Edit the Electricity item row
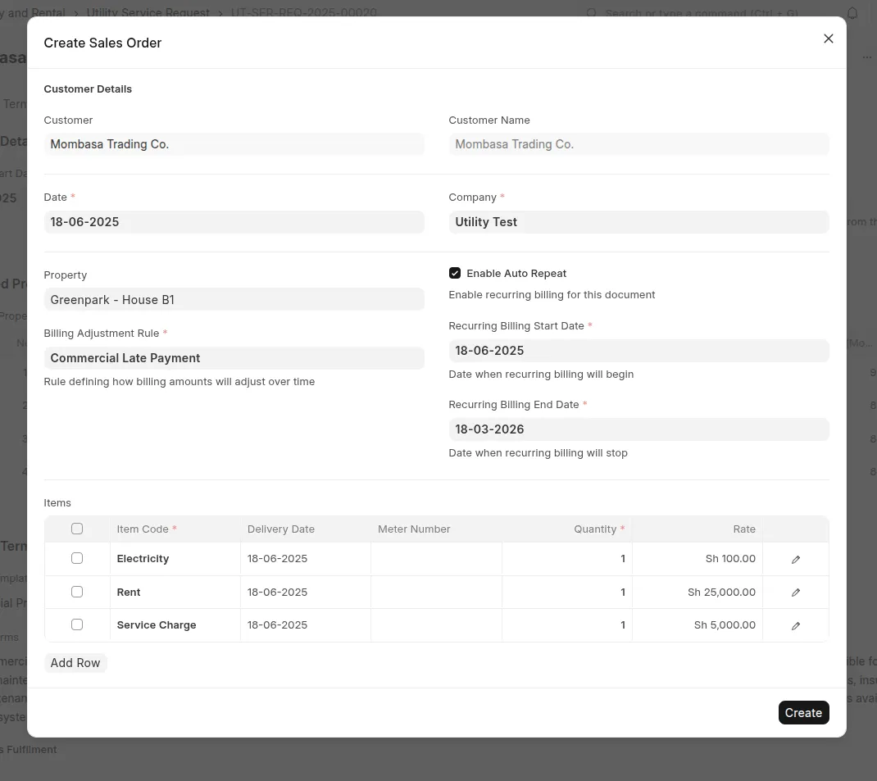 pyautogui.click(x=795, y=559)
